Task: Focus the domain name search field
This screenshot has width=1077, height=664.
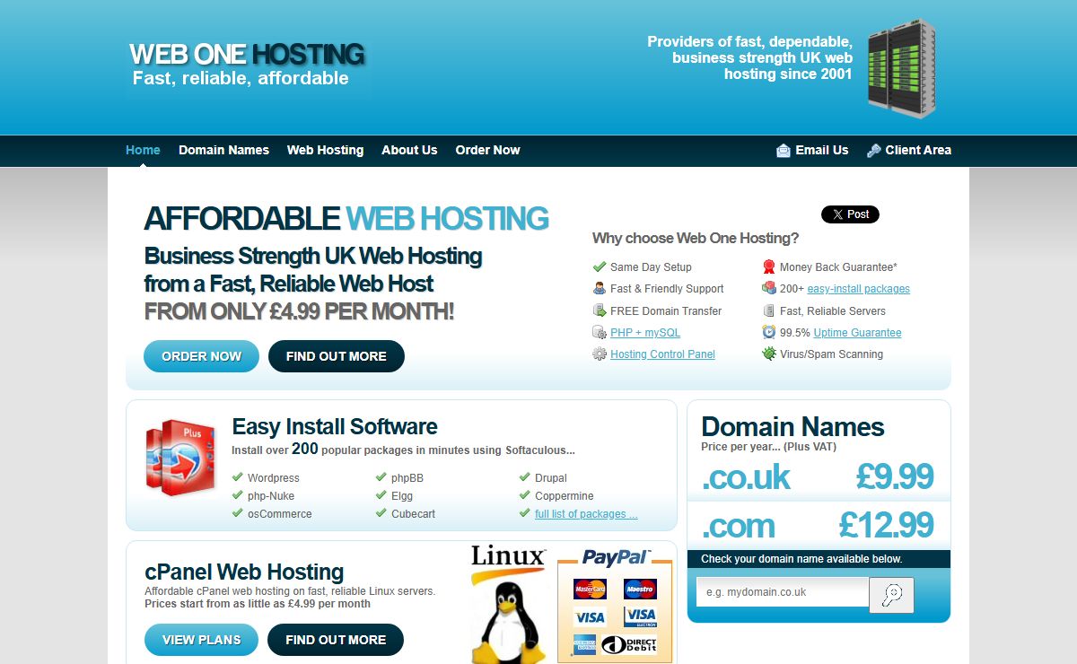Action: pyautogui.click(x=782, y=592)
